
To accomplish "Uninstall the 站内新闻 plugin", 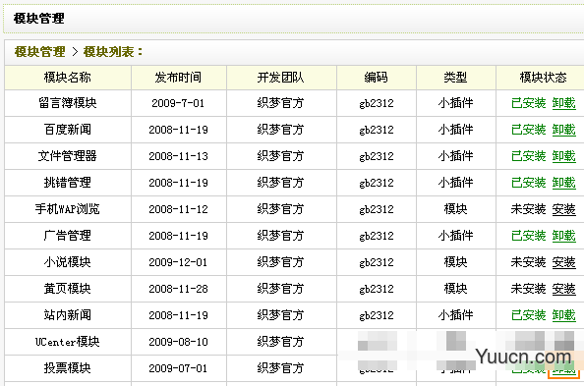I will pyautogui.click(x=564, y=315).
